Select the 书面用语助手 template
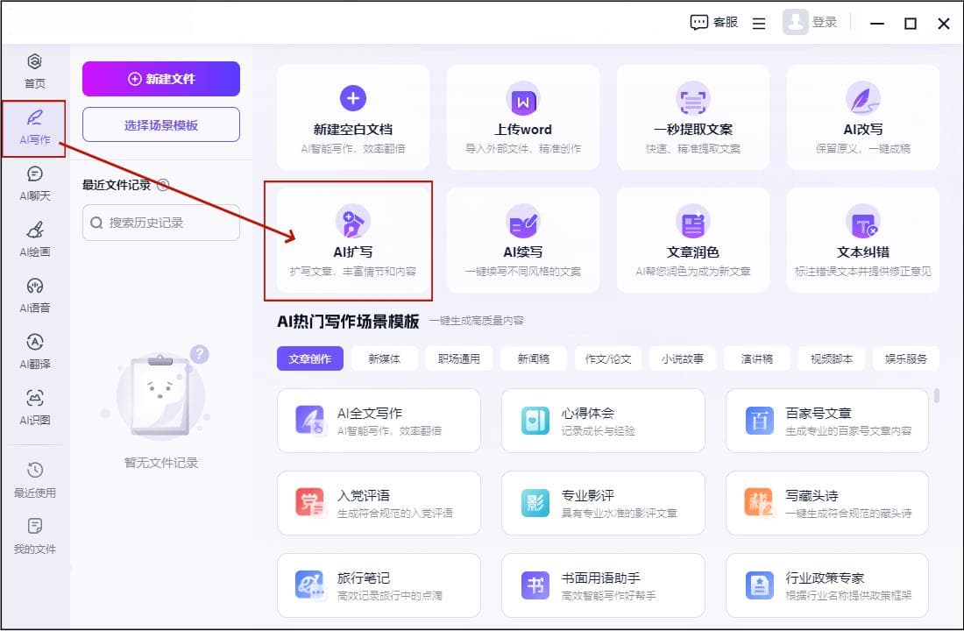Viewport: 964px width, 631px height. (603, 585)
